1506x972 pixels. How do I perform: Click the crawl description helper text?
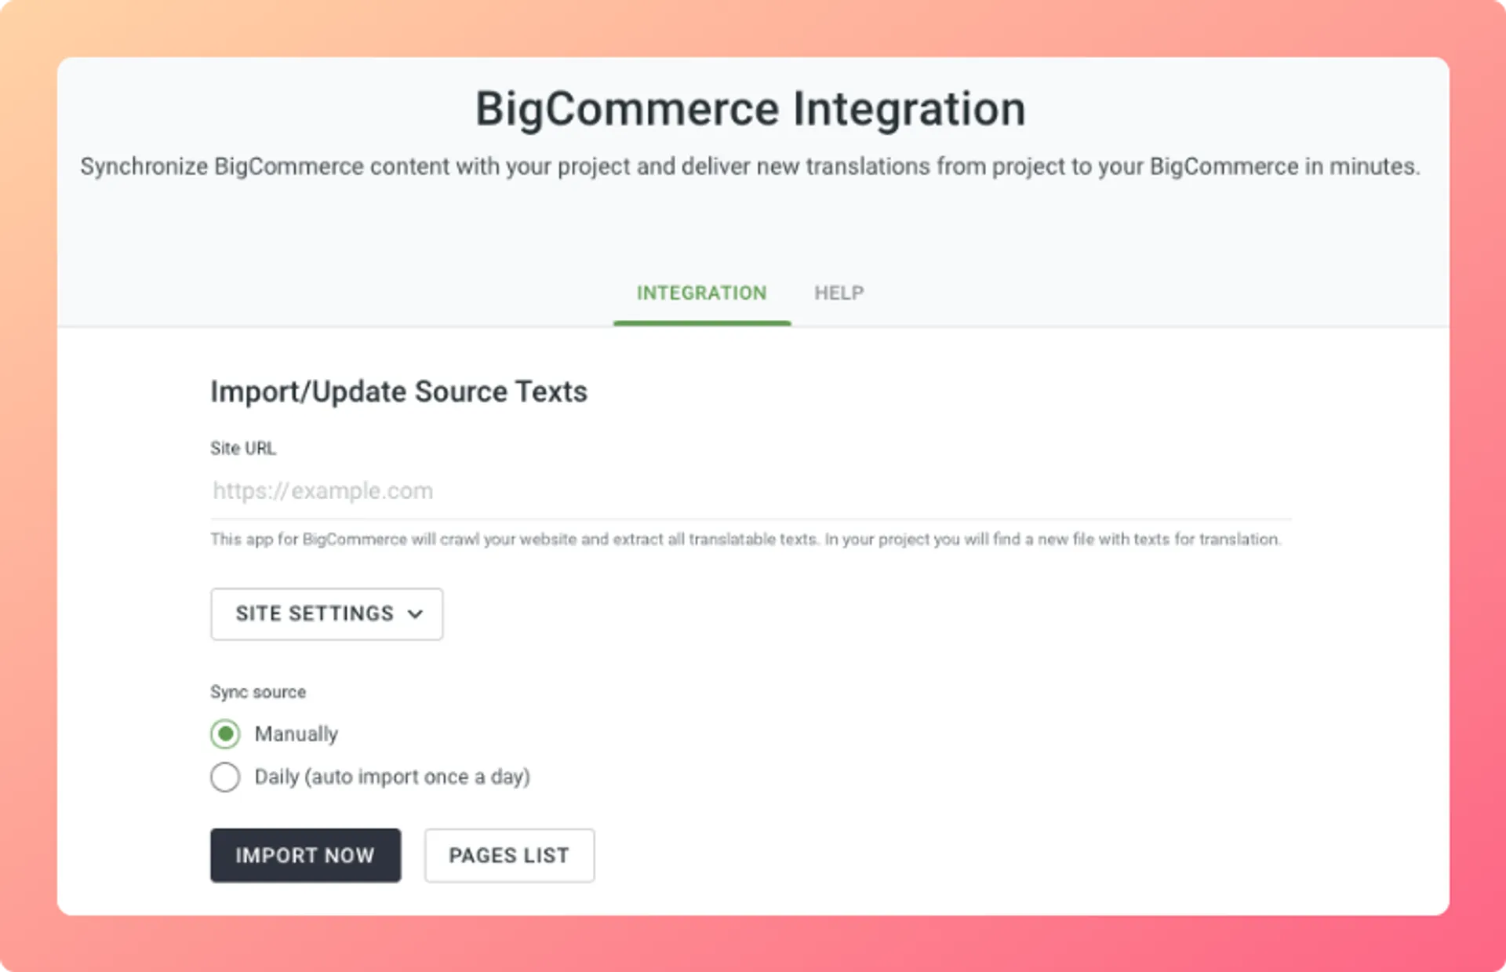pos(745,539)
